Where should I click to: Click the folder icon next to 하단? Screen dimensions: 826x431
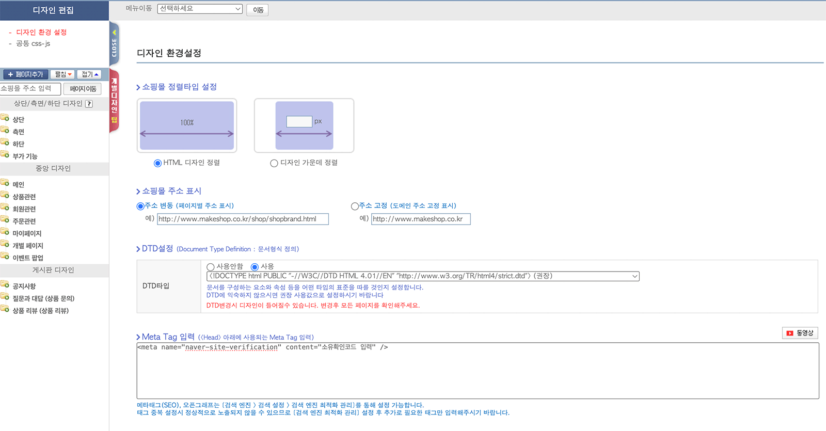5,142
